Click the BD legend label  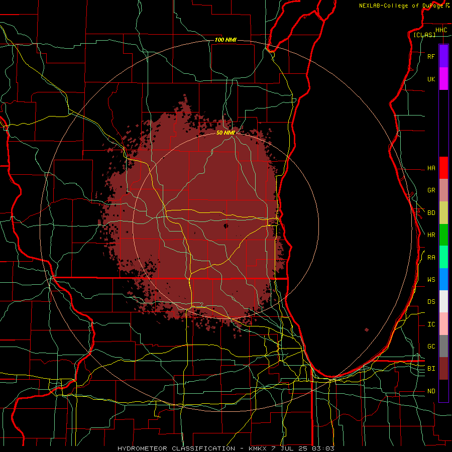[431, 213]
